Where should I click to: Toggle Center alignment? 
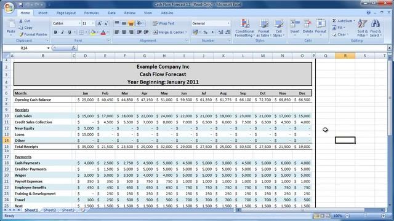click(x=124, y=33)
